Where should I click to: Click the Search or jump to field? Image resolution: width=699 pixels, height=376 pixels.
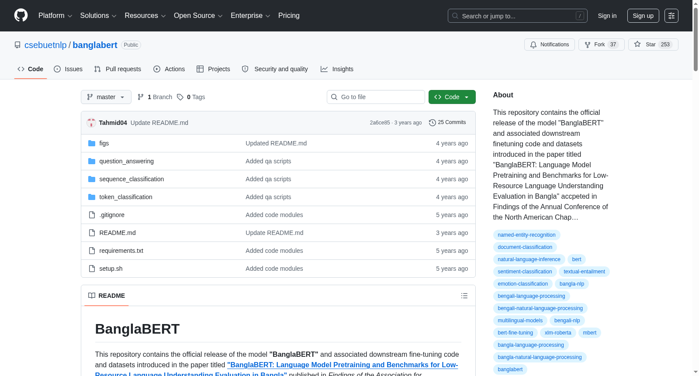point(518,16)
